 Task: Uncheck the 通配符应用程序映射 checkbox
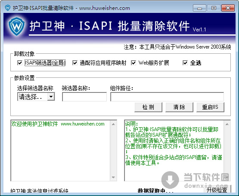tap(74, 63)
